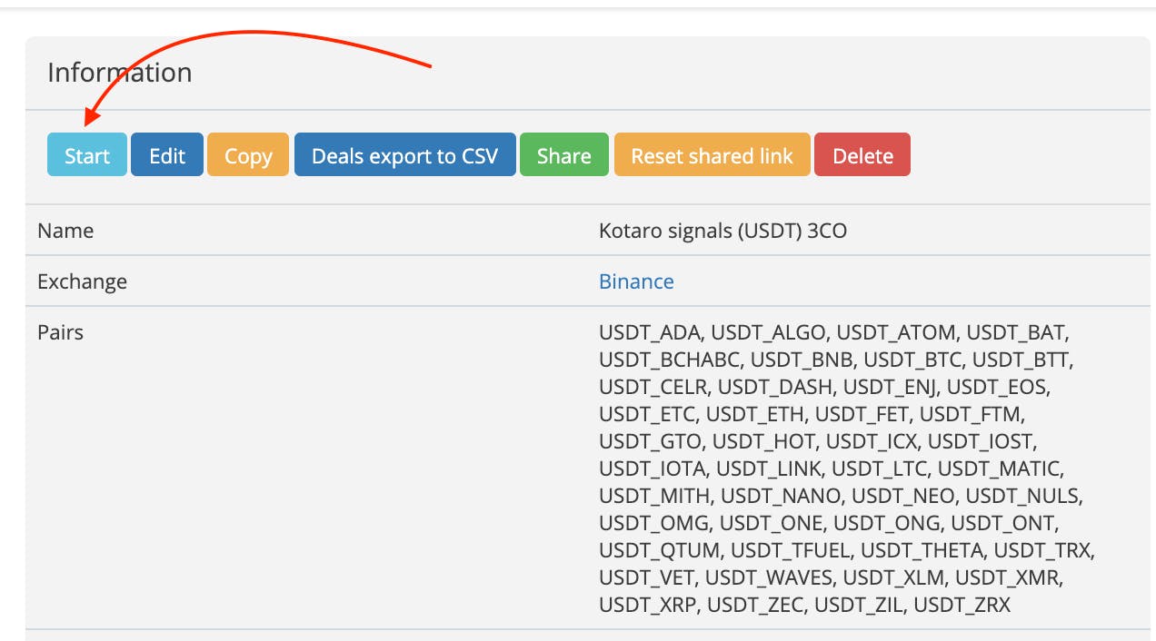The height and width of the screenshot is (641, 1156).
Task: Click the Information panel heading
Action: pyautogui.click(x=119, y=73)
